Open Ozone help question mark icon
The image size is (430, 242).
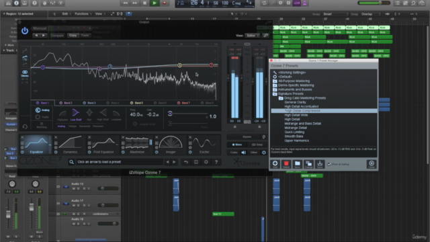click(216, 162)
